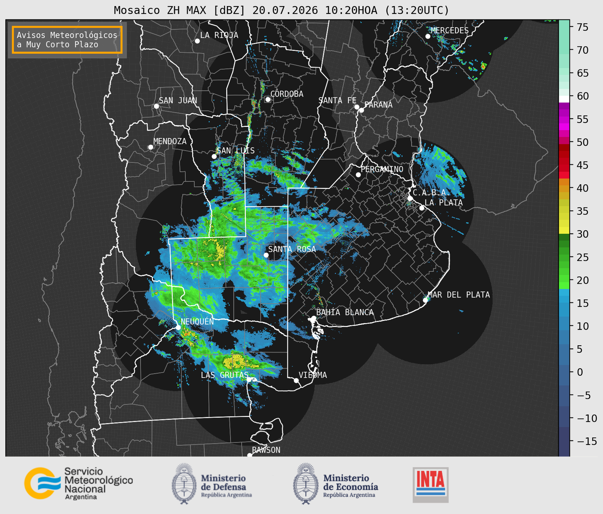Click the Ministerio de Defensa emblem
Viewport: 603px width, 514px height.
tap(184, 484)
